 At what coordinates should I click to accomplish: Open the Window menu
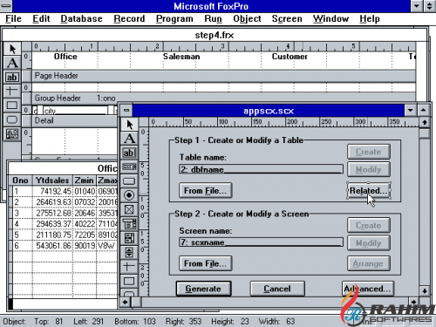[x=330, y=19]
